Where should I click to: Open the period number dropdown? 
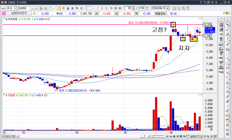tap(93, 8)
